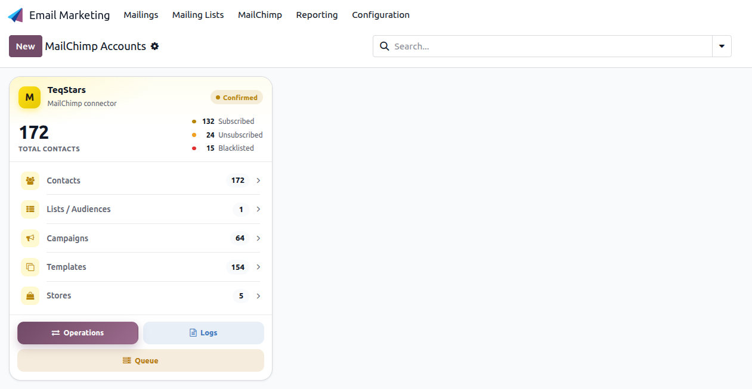Click the TOTAL CONTACTS label
Viewport: 752px width, 389px height.
[49, 149]
